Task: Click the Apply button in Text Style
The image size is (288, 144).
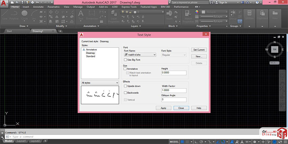Action: pos(163,108)
